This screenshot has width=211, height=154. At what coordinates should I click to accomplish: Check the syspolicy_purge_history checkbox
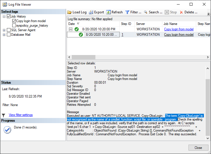click(x=14, y=25)
